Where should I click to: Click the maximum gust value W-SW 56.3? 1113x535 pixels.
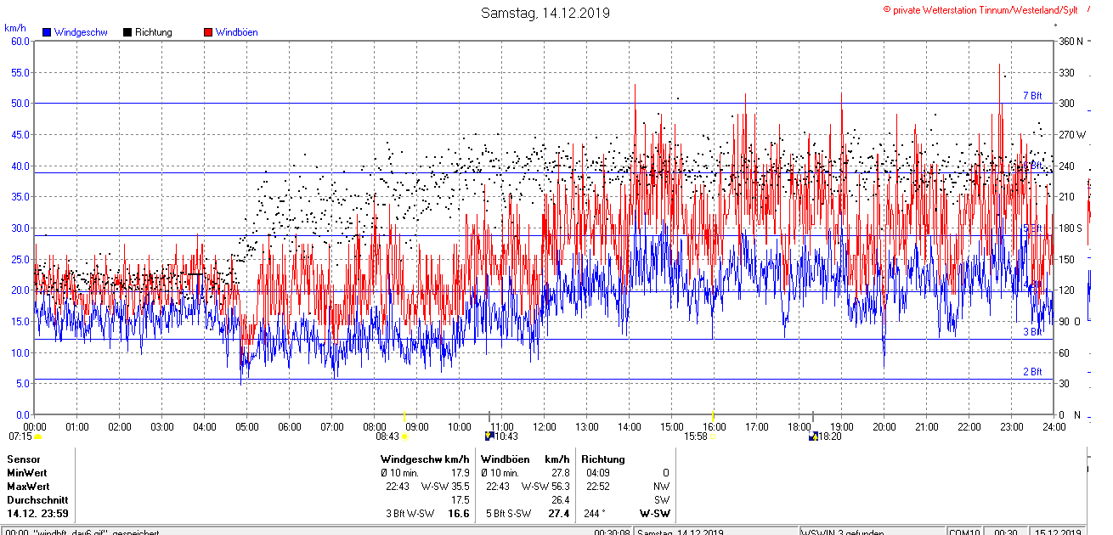(545, 487)
